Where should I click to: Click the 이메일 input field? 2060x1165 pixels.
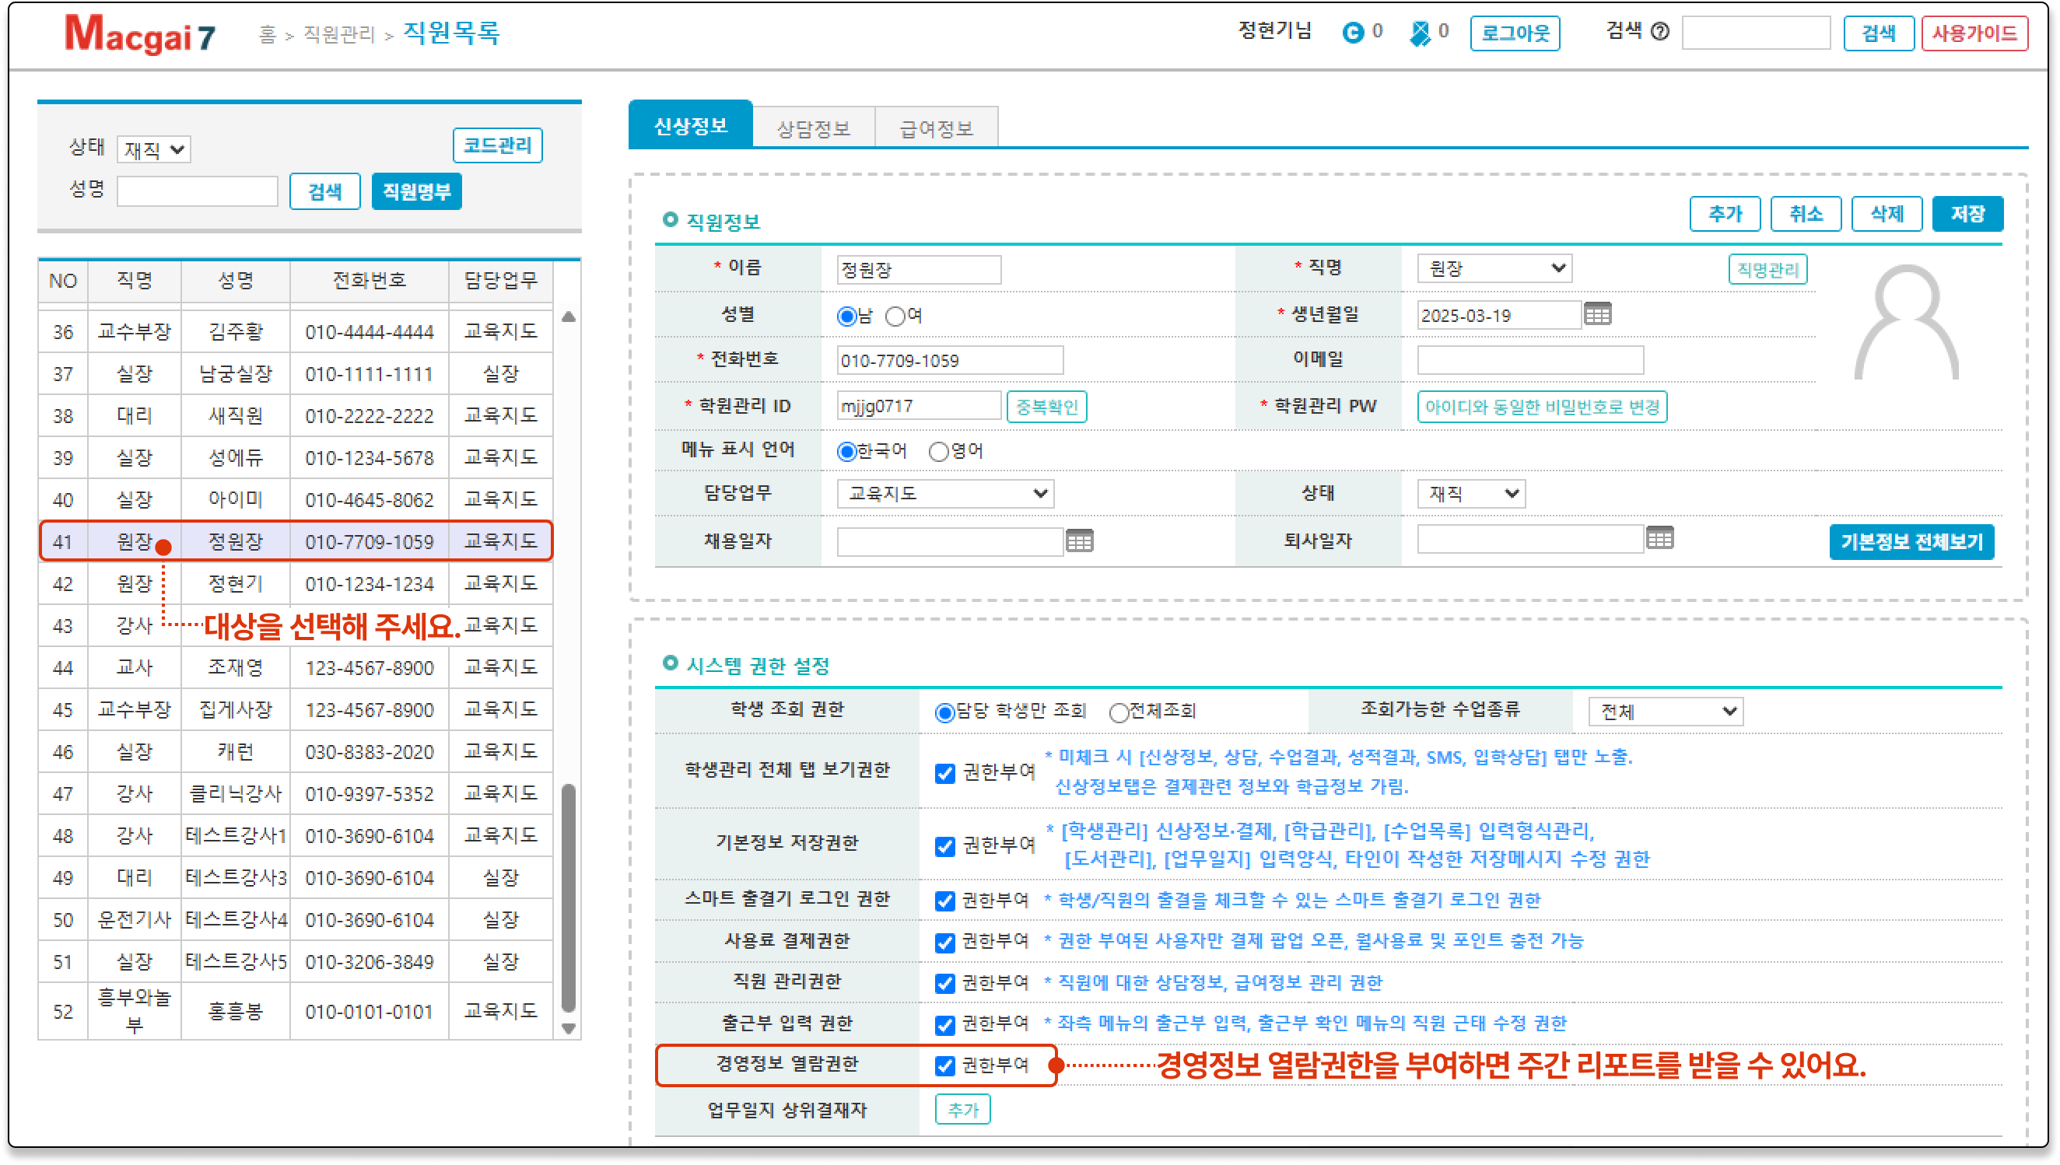pyautogui.click(x=1529, y=361)
